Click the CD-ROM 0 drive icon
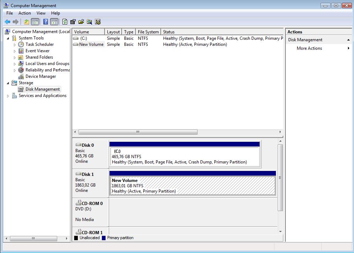 (78, 203)
